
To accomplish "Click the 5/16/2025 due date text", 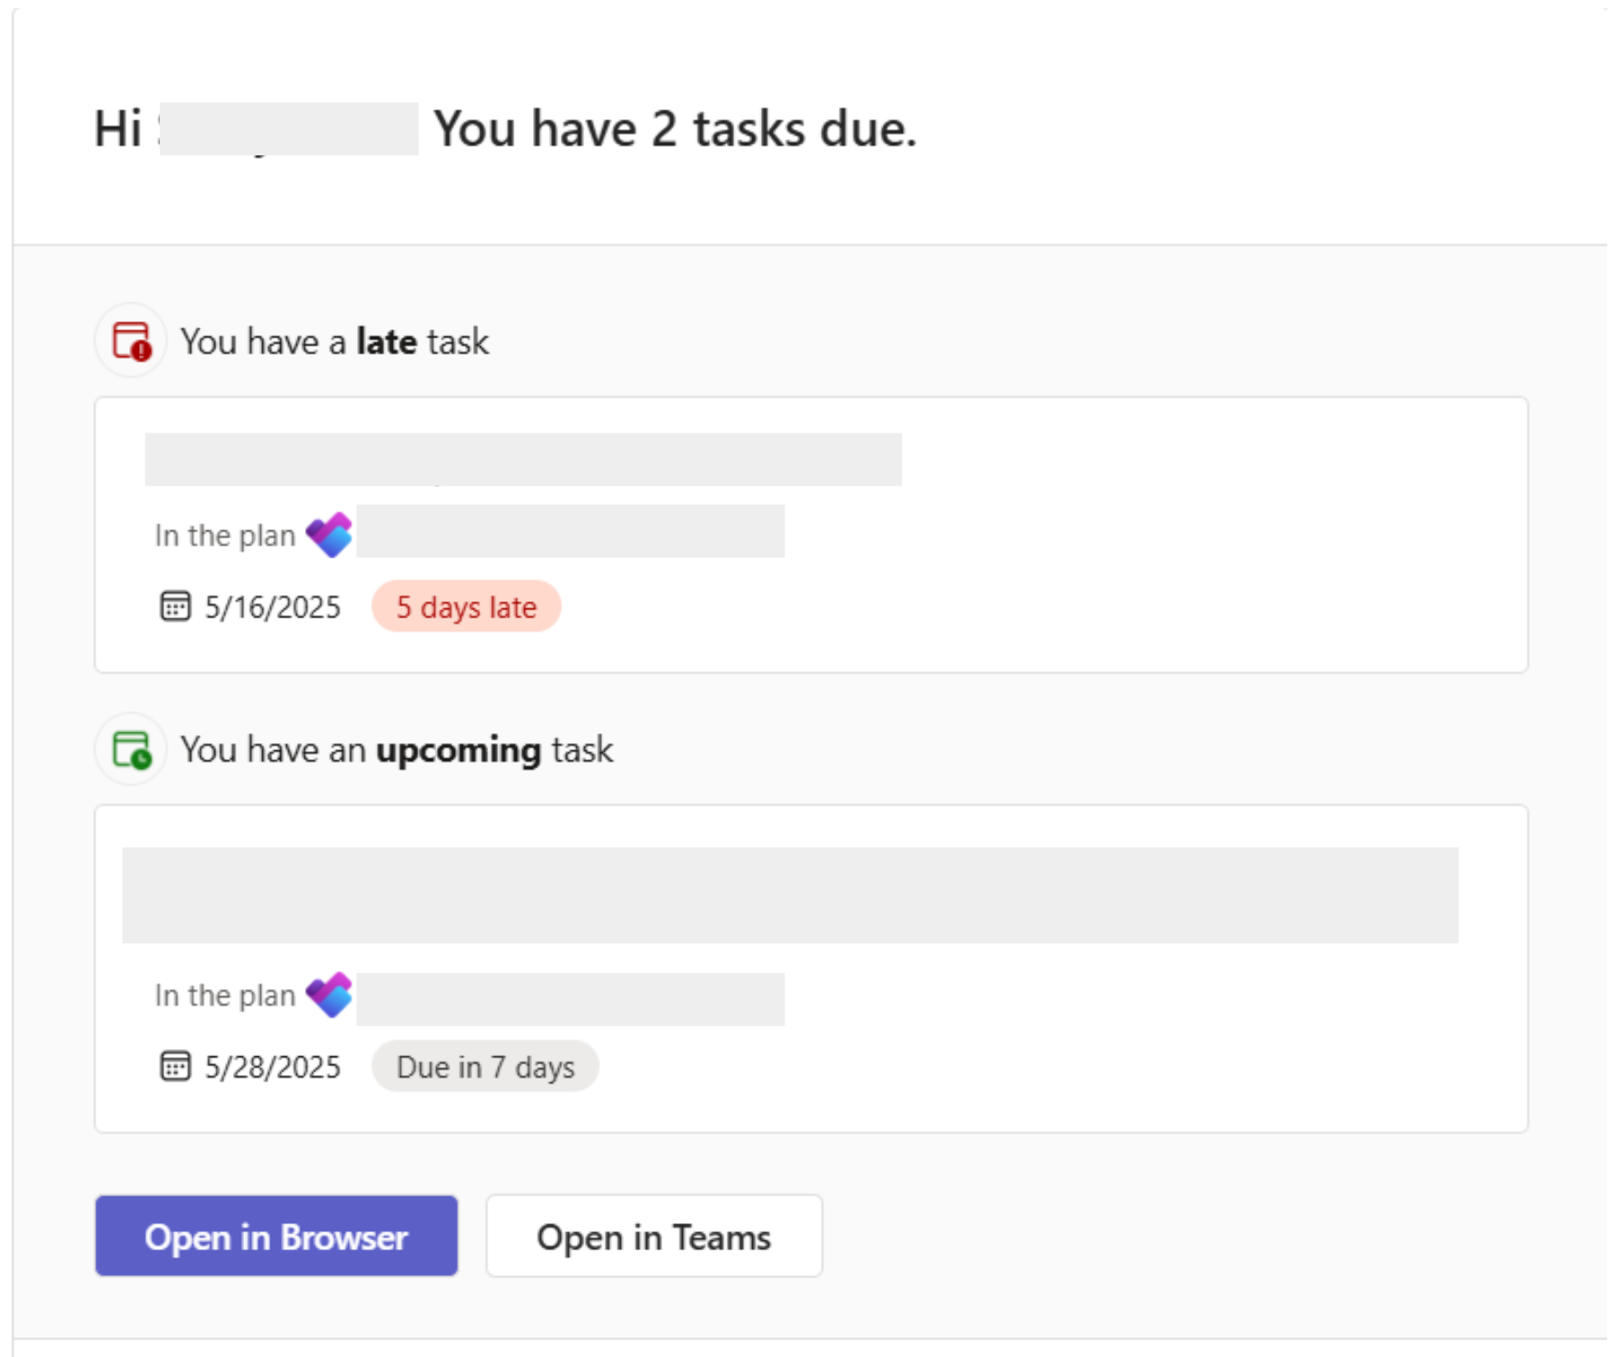I will pyautogui.click(x=273, y=608).
